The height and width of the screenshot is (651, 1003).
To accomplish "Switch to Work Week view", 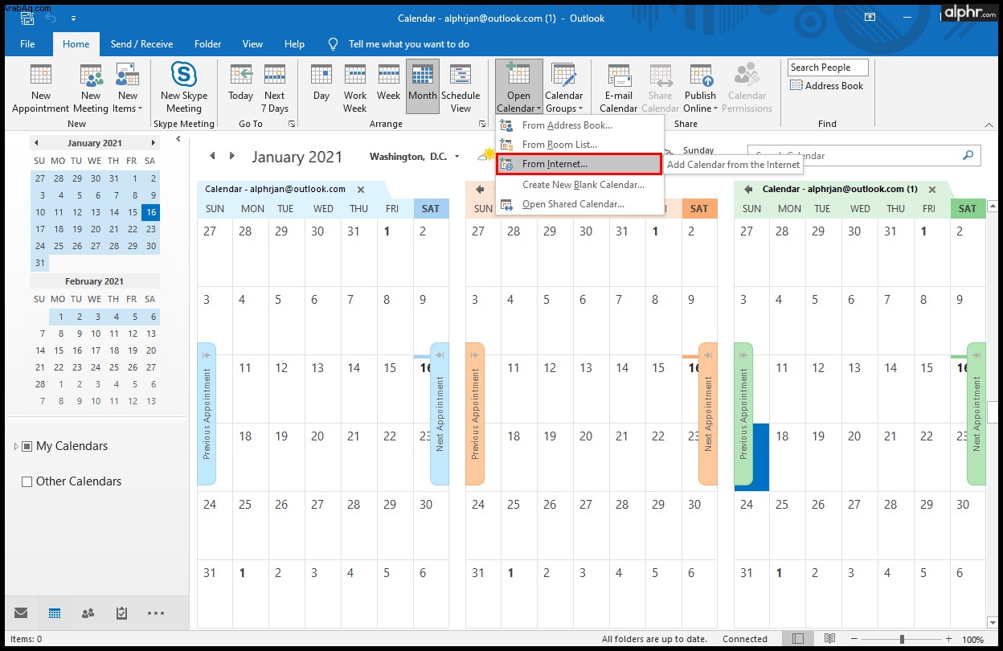I will tap(355, 88).
